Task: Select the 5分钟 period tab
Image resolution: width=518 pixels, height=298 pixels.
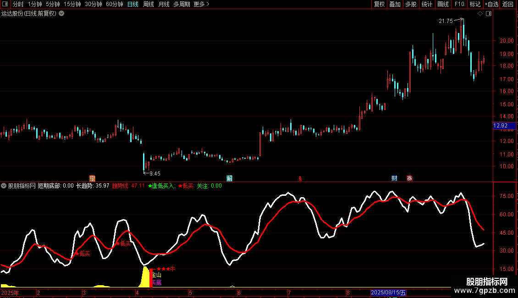Action: click(x=53, y=4)
